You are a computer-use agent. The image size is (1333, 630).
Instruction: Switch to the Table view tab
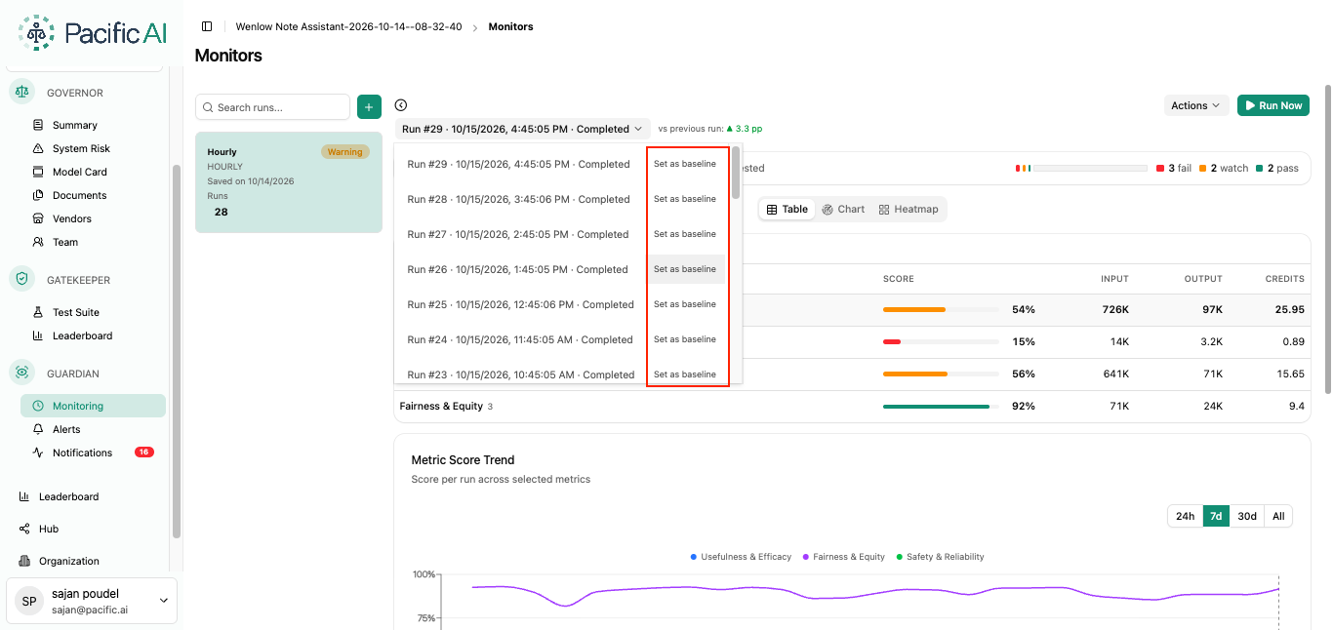point(788,209)
